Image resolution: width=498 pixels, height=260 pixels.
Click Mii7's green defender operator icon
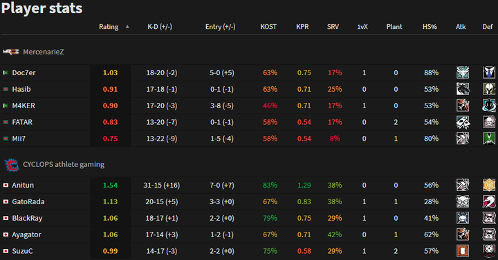coord(489,139)
